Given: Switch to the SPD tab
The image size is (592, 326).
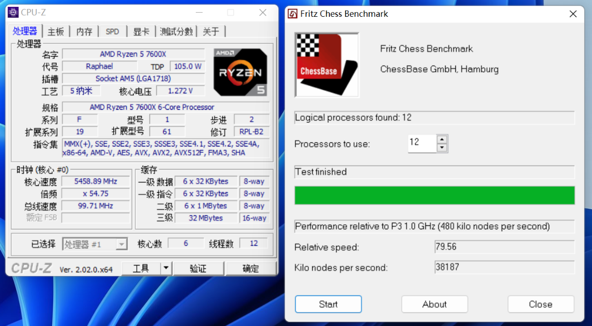Looking at the screenshot, I should tap(112, 31).
